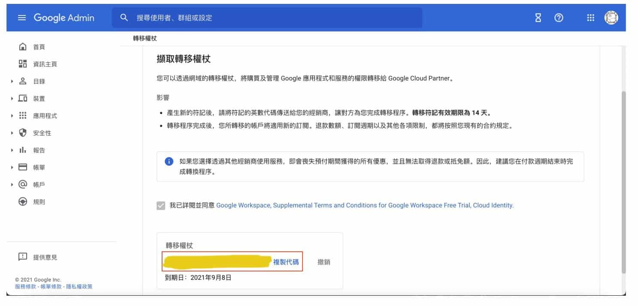
Task: Expand the 帳戶 sidebar section
Action: point(12,184)
